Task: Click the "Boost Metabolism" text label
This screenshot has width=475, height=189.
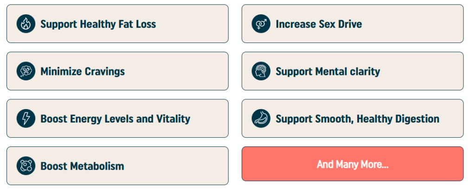Action: [x=83, y=166]
